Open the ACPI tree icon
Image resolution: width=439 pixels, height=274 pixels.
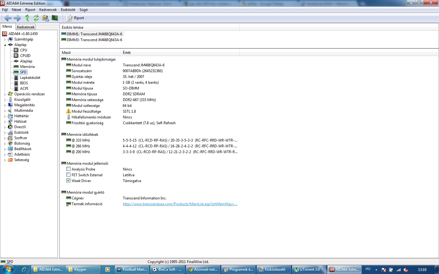pyautogui.click(x=16, y=89)
